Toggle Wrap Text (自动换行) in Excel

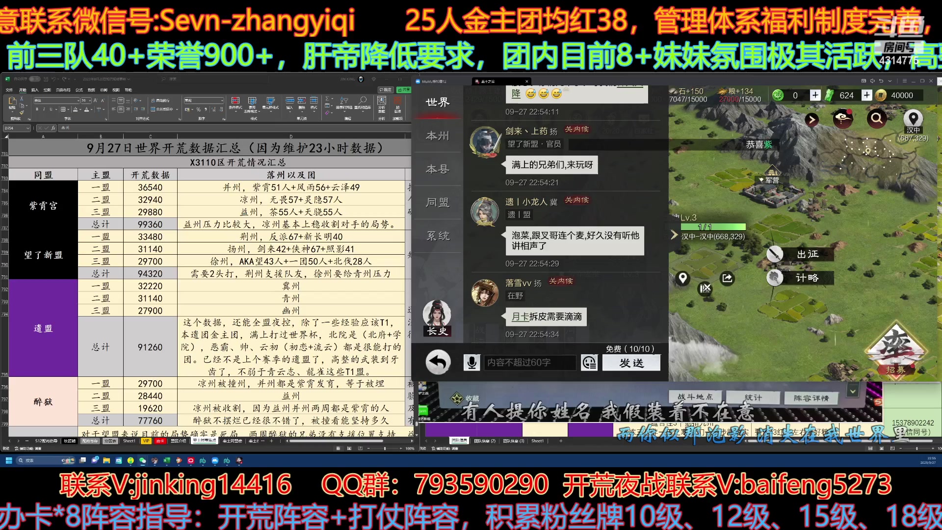(x=160, y=101)
